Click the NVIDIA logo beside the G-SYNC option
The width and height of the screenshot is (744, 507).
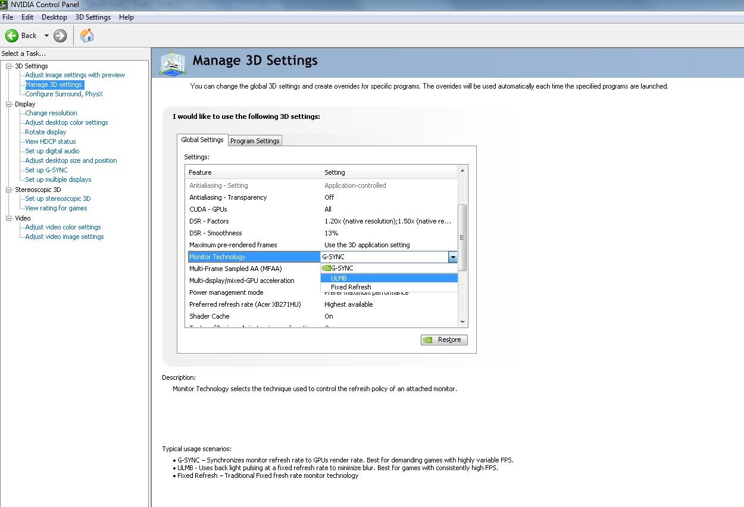(x=326, y=268)
